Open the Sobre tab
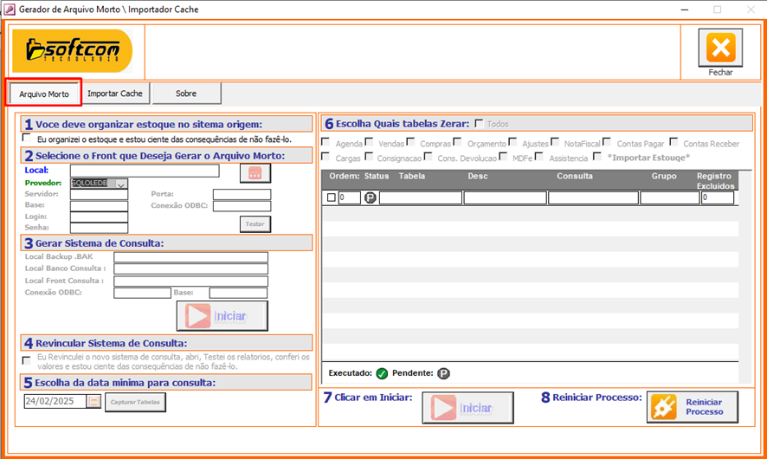The height and width of the screenshot is (459, 767). pyautogui.click(x=186, y=94)
